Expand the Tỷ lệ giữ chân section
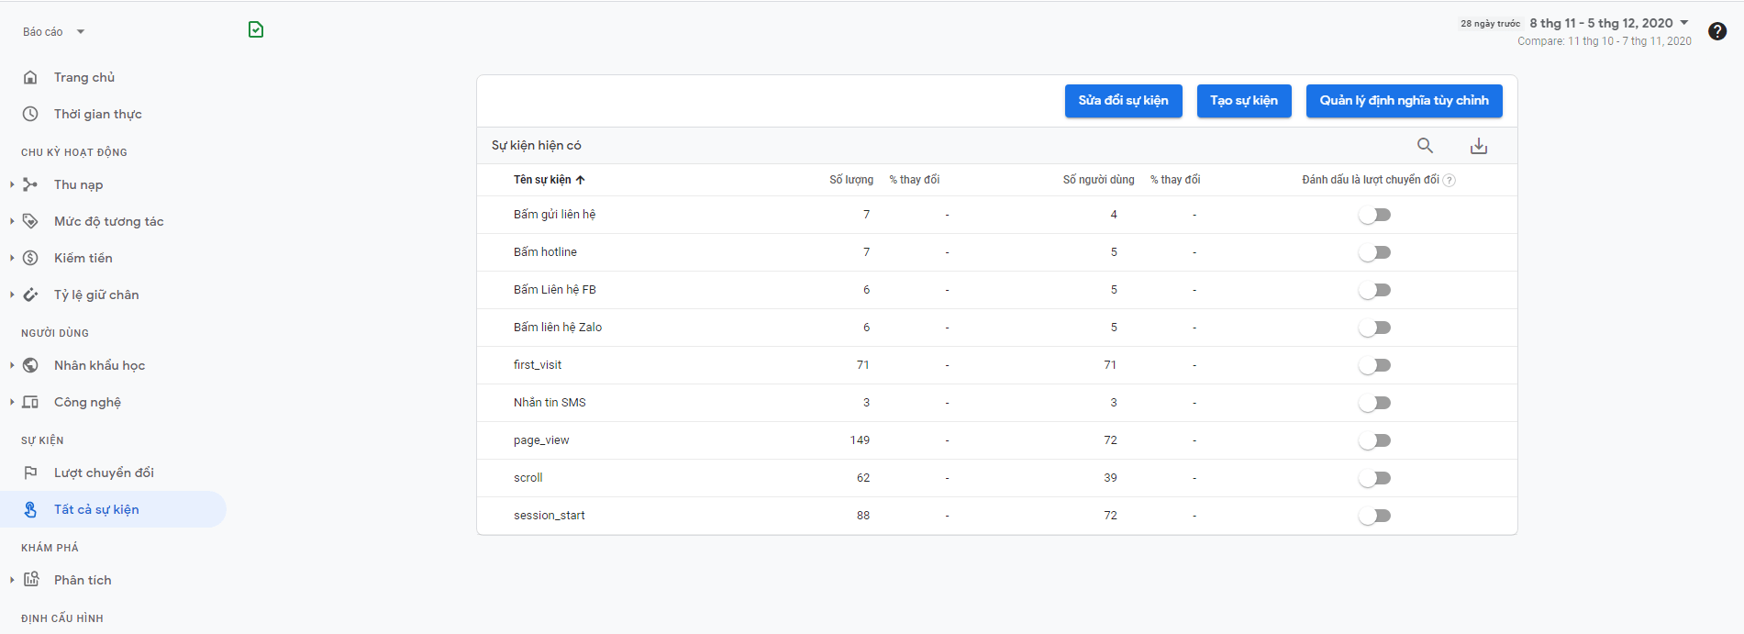The image size is (1744, 634). tap(12, 295)
